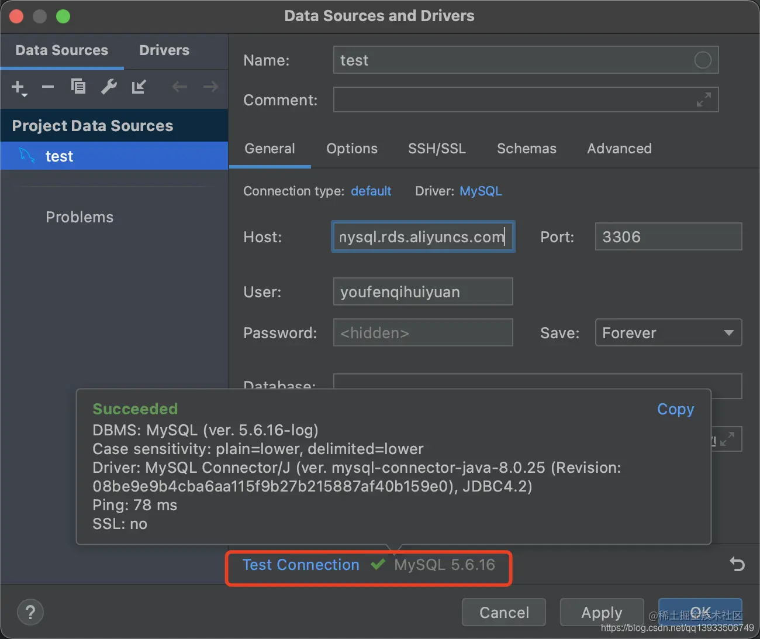Screen dimensions: 760x639
Task: Click the color circle in Name field
Action: coord(703,60)
